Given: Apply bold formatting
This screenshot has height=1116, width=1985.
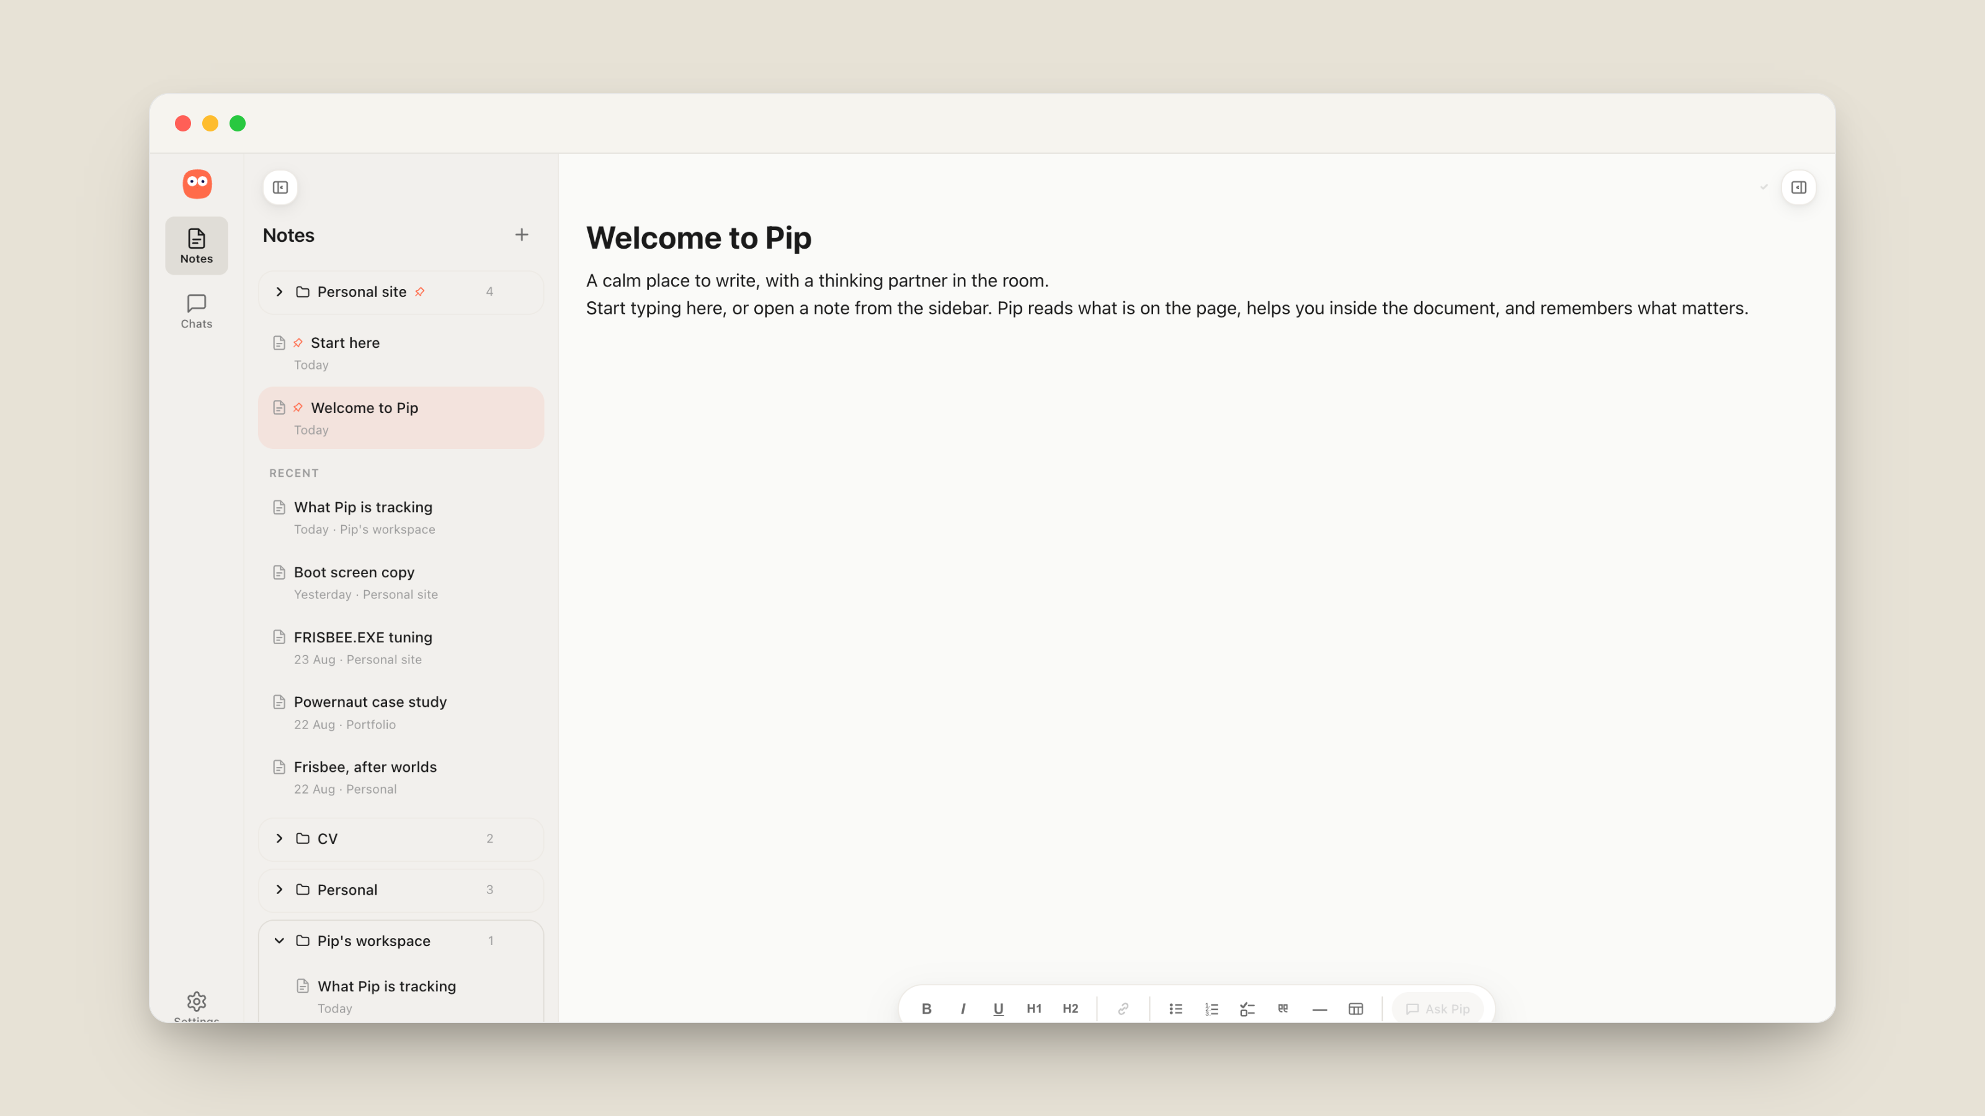Looking at the screenshot, I should 926,1009.
